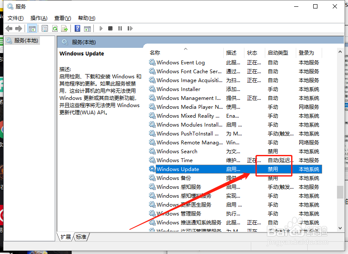348x254 pixels.
Task: Click the Start Service play icon
Action: click(101, 28)
